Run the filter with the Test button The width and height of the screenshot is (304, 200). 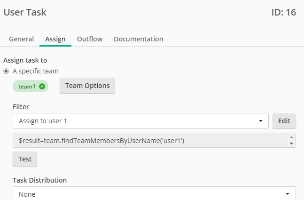tap(25, 159)
